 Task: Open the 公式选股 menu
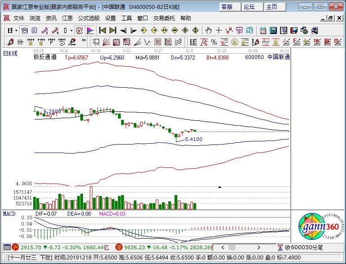(x=89, y=18)
